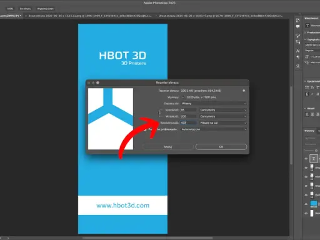Click the font size value field in Typografia

[315, 57]
